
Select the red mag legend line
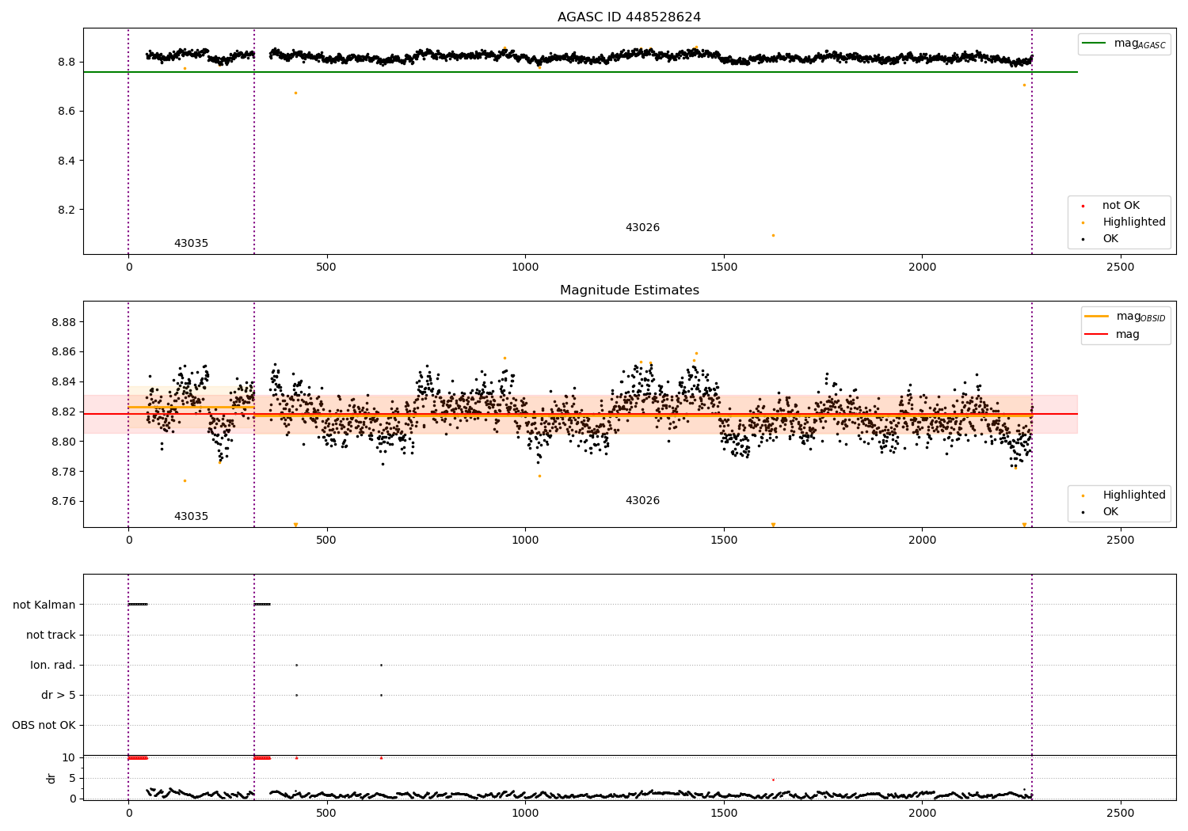[x=1097, y=335]
